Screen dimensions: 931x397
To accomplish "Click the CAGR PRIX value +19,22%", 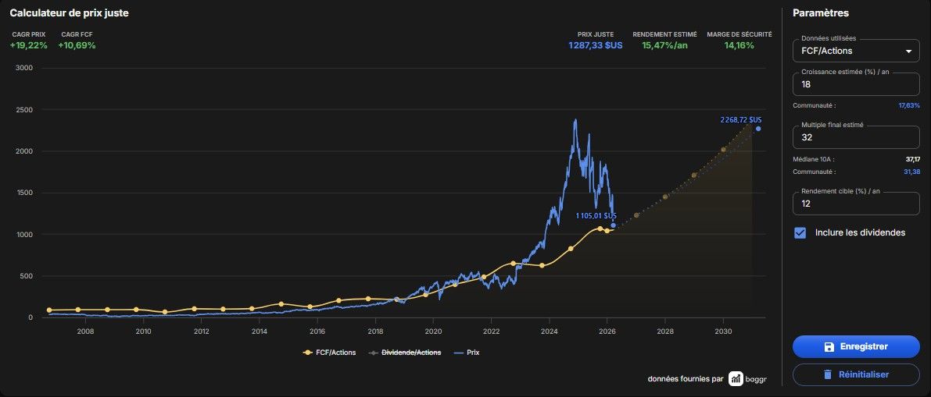I will [28, 45].
